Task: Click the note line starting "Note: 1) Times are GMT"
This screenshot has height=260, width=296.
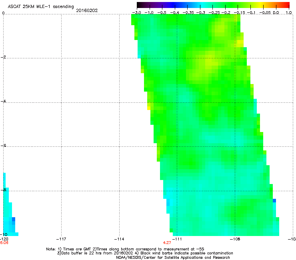Action: pyautogui.click(x=125, y=249)
